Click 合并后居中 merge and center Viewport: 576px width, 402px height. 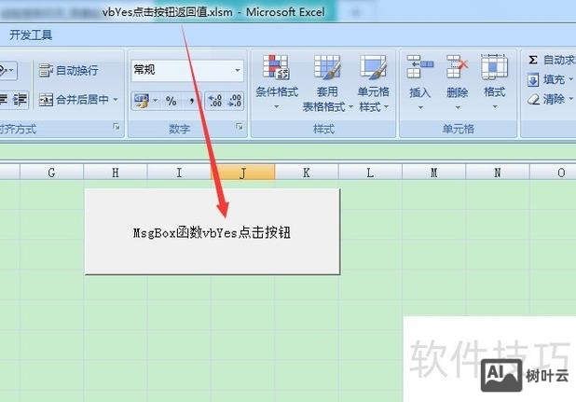click(x=74, y=100)
